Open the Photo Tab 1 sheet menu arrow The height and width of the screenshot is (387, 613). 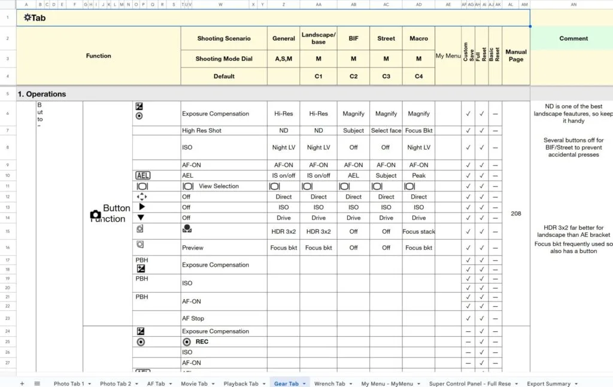click(90, 384)
